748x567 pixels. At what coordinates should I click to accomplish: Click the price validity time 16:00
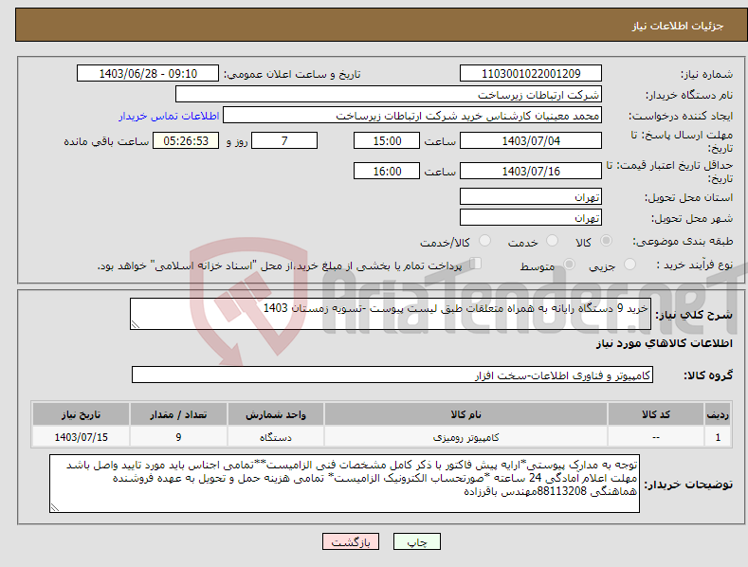click(x=387, y=171)
